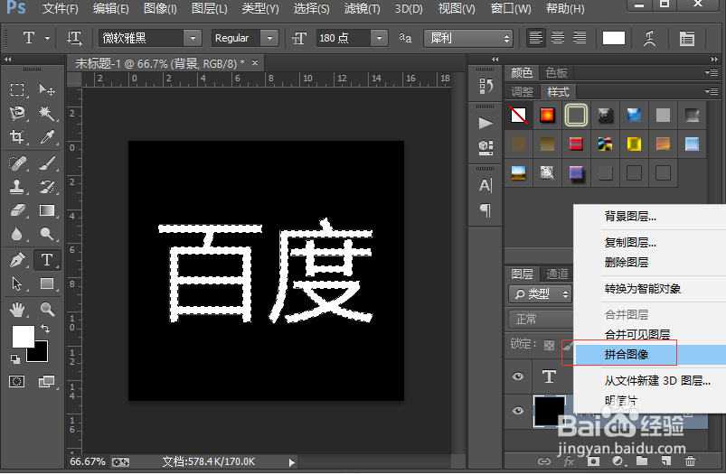Open the 滤镜(T) menu

pyautogui.click(x=362, y=8)
